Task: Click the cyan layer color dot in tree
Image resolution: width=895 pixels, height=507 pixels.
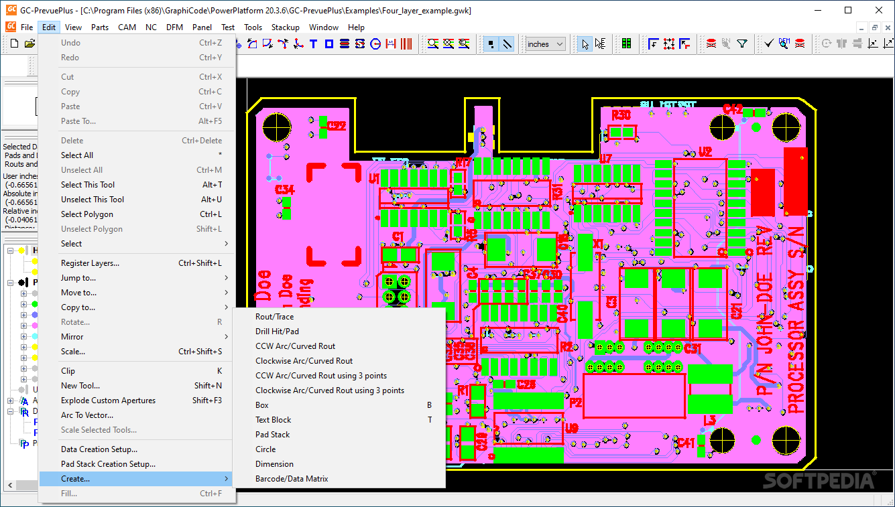Action: point(35,336)
